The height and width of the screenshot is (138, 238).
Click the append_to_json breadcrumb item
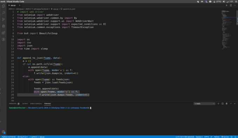68,9
